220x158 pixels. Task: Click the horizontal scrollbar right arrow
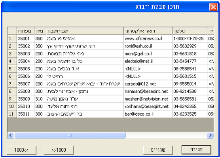coord(211,135)
